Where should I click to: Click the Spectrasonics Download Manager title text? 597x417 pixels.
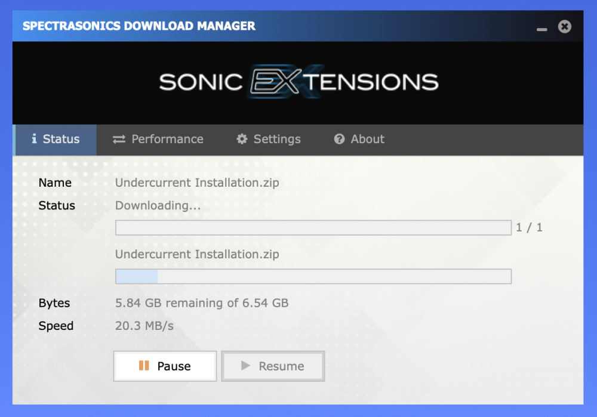pos(139,26)
